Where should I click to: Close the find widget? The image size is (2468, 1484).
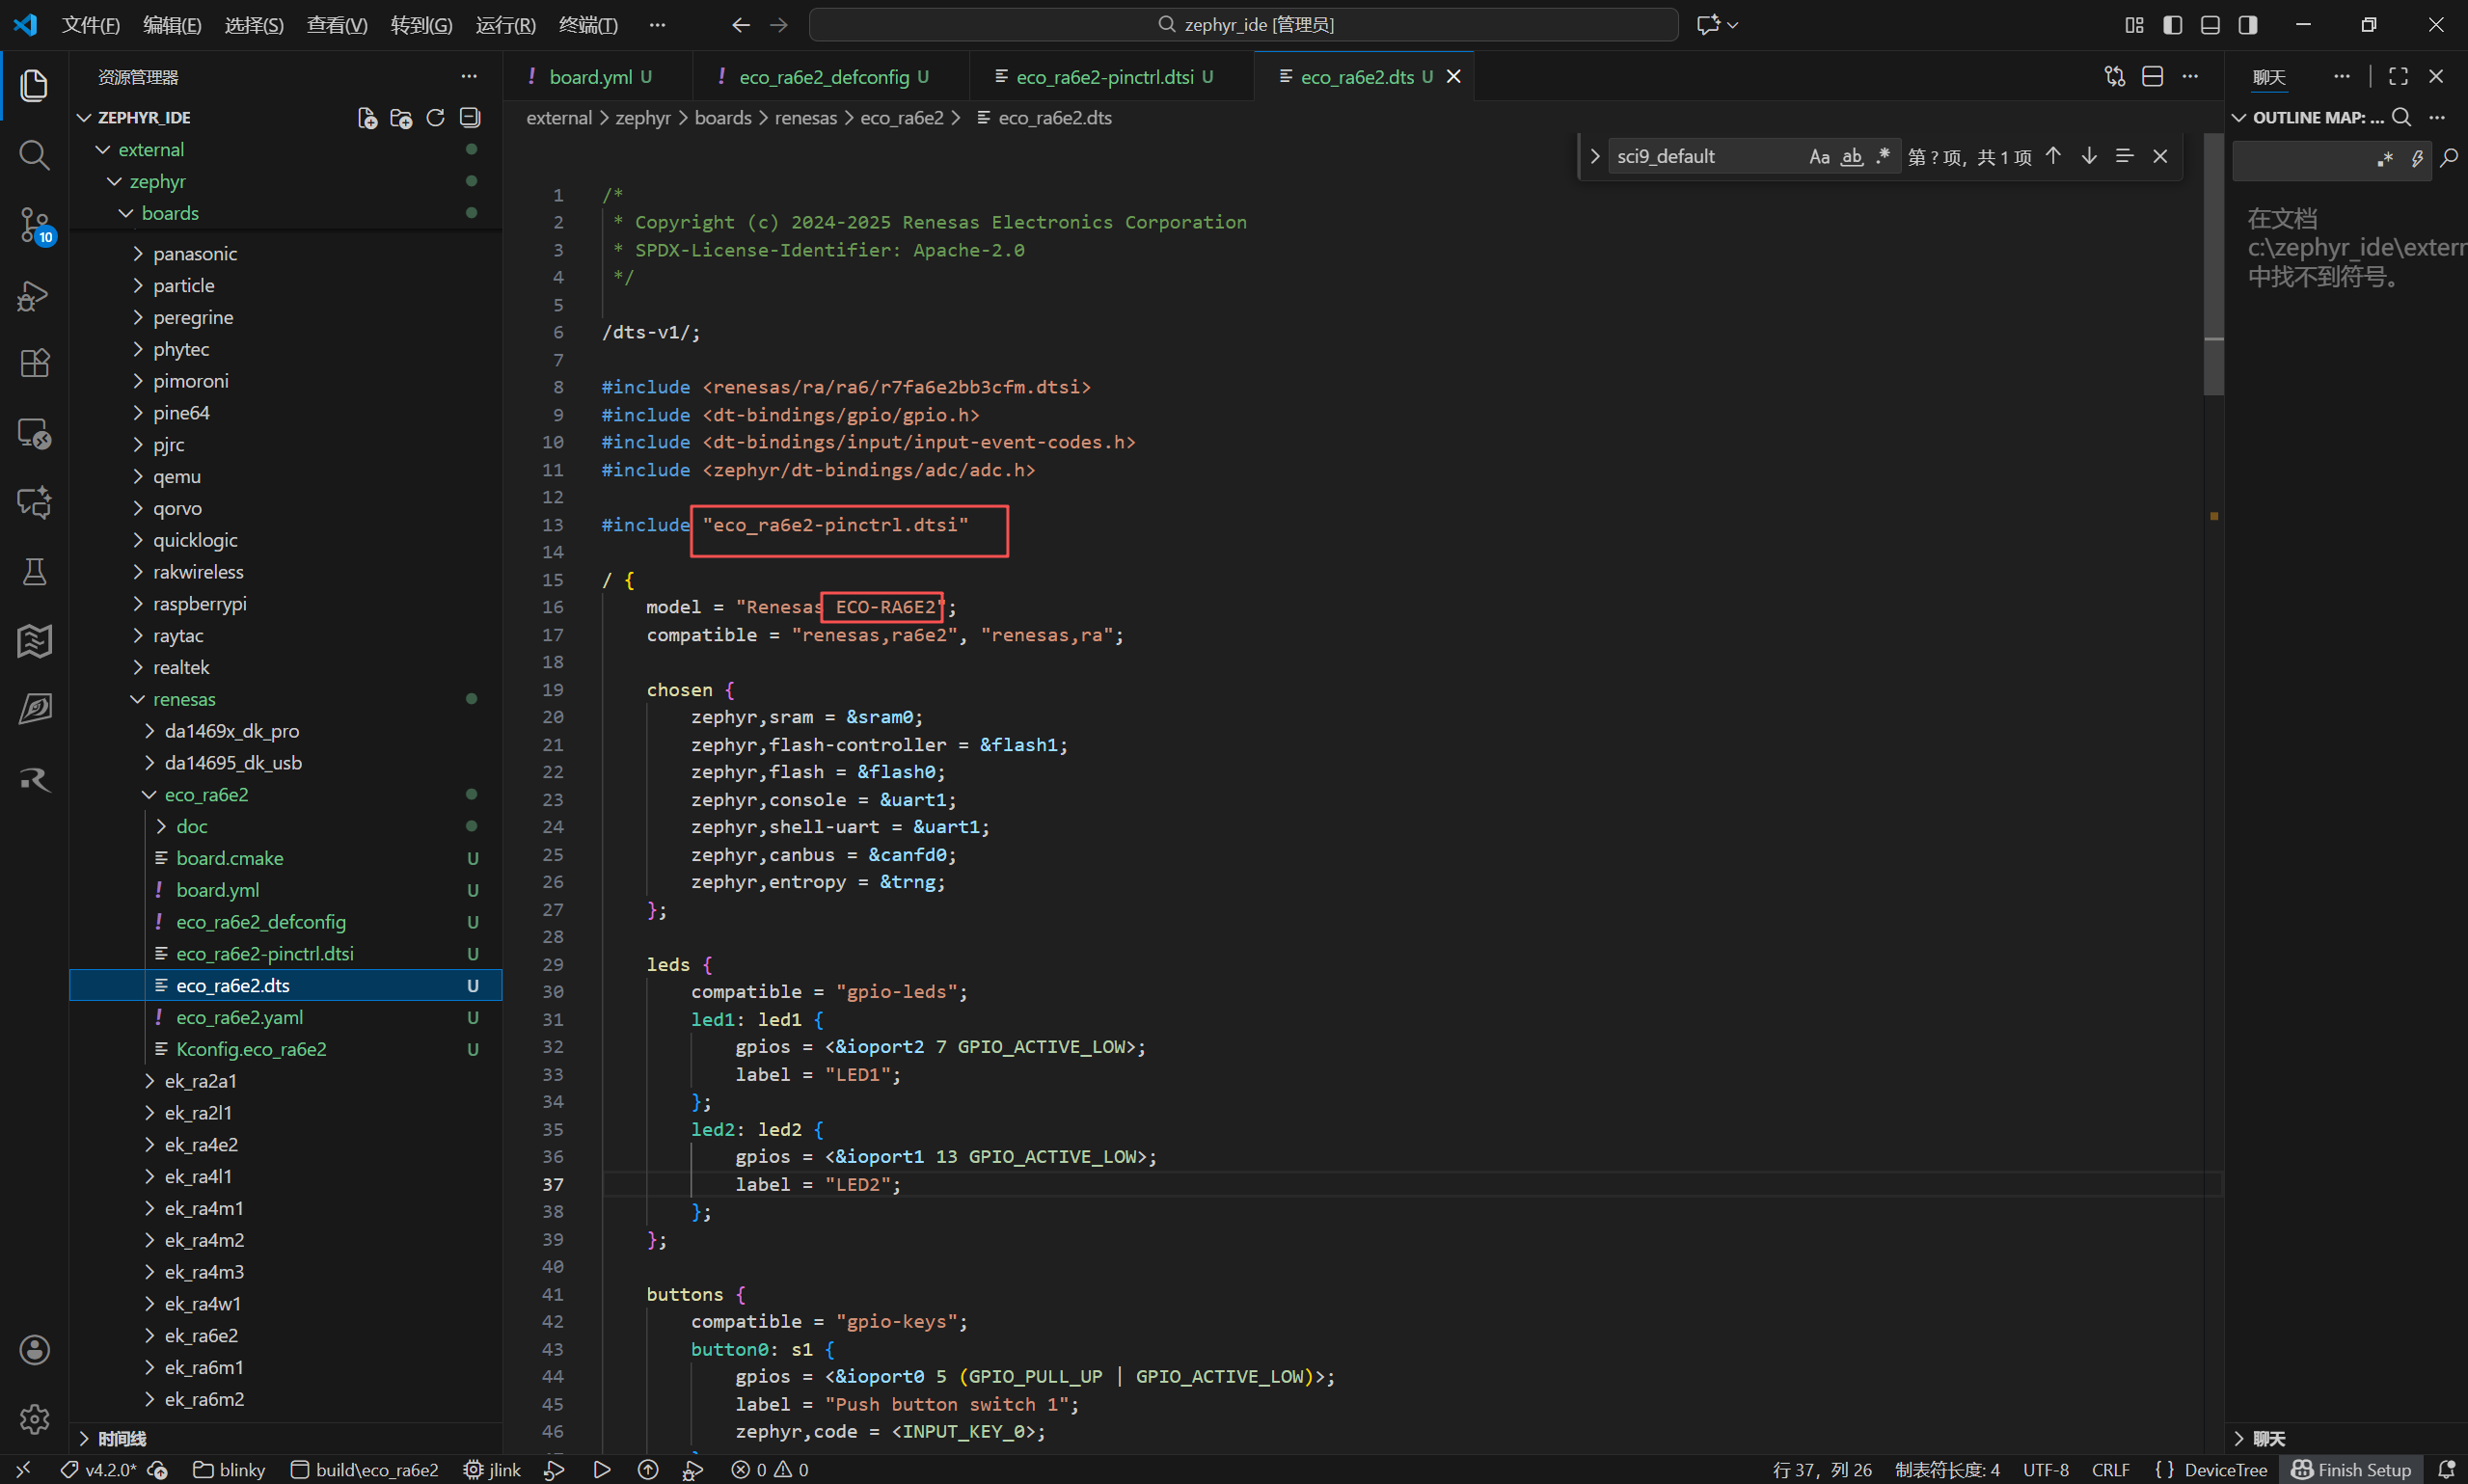(x=2160, y=156)
